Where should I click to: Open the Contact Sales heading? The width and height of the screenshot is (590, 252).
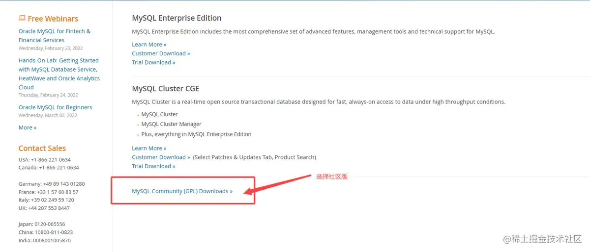pyautogui.click(x=42, y=148)
